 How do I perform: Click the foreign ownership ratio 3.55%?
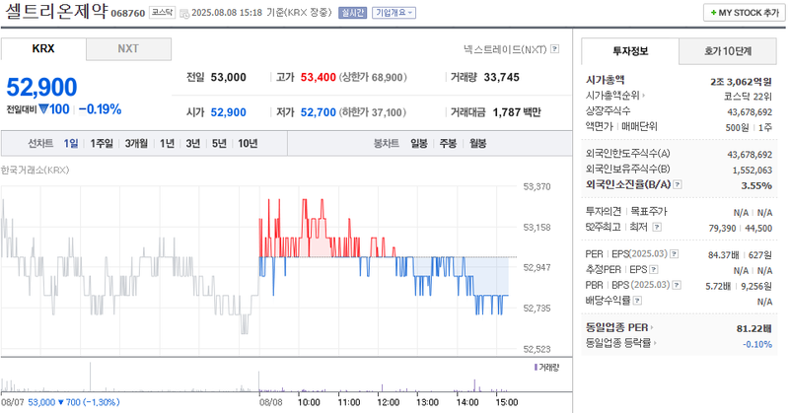[x=756, y=185]
